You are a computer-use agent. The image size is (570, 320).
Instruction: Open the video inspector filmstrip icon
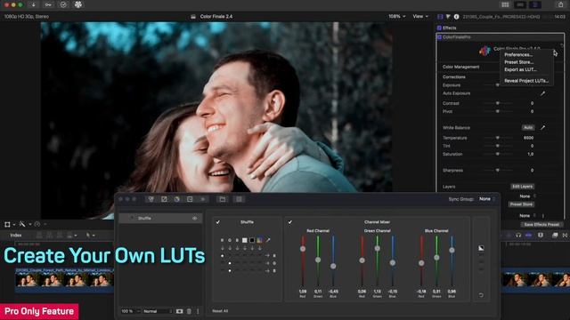click(x=440, y=17)
